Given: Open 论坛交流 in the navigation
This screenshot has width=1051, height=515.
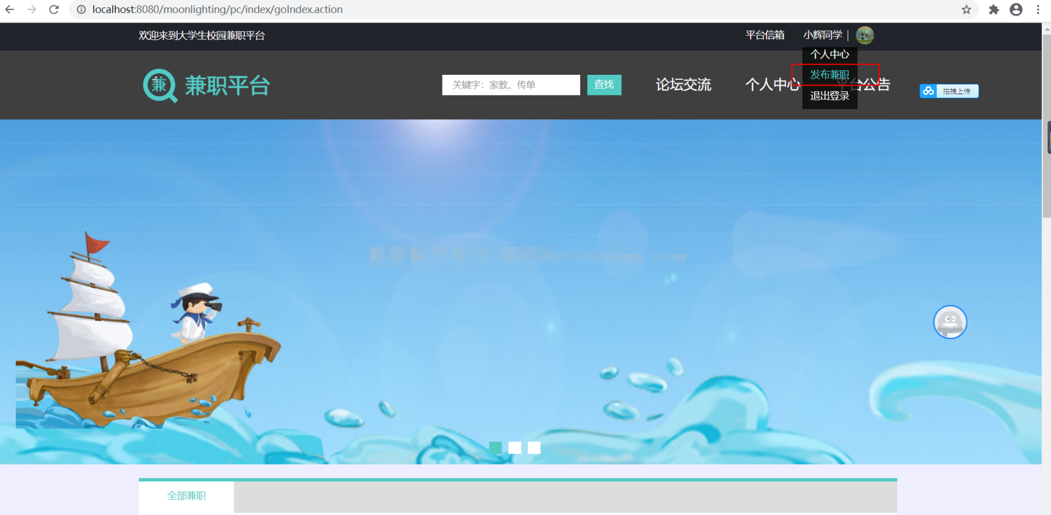Looking at the screenshot, I should click(683, 85).
